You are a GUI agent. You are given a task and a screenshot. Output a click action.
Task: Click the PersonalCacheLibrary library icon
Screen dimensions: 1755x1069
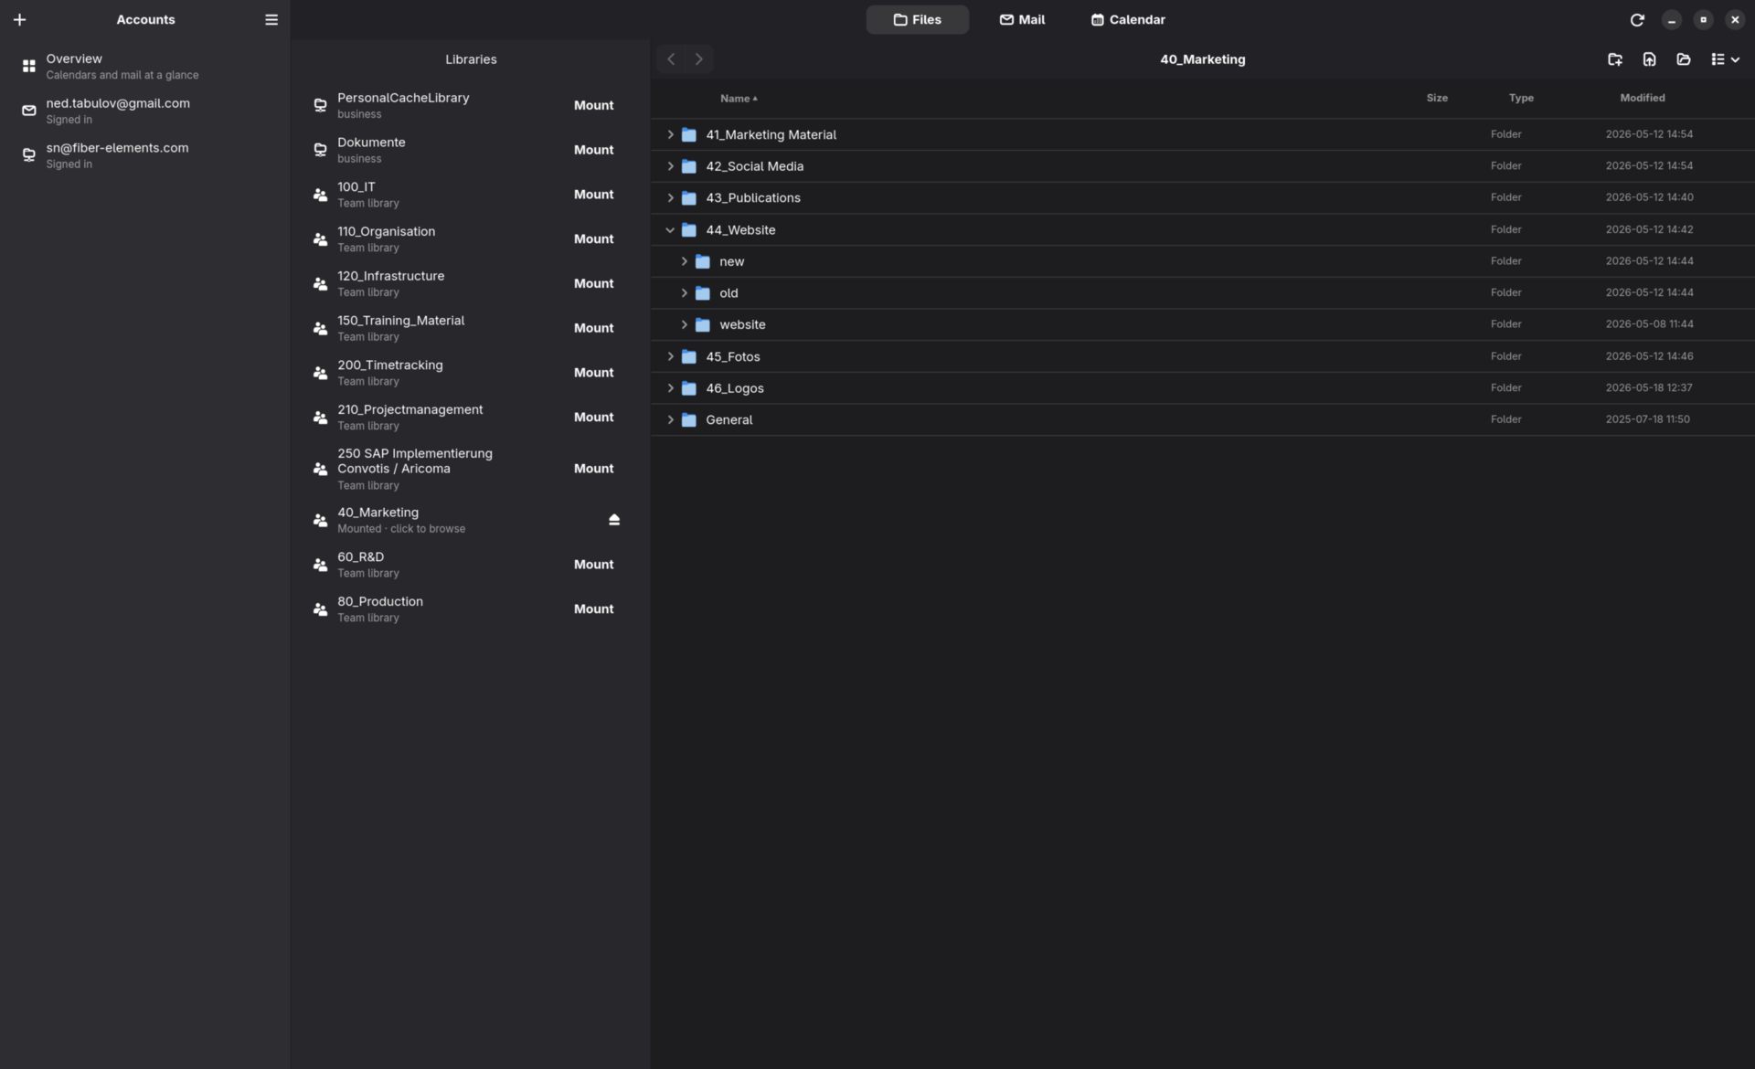(x=320, y=105)
